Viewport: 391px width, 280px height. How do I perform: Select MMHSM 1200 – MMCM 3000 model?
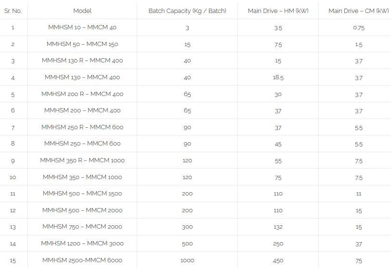(x=82, y=243)
